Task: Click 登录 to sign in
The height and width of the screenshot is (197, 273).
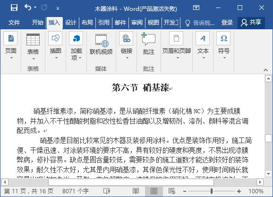Action: [x=227, y=23]
